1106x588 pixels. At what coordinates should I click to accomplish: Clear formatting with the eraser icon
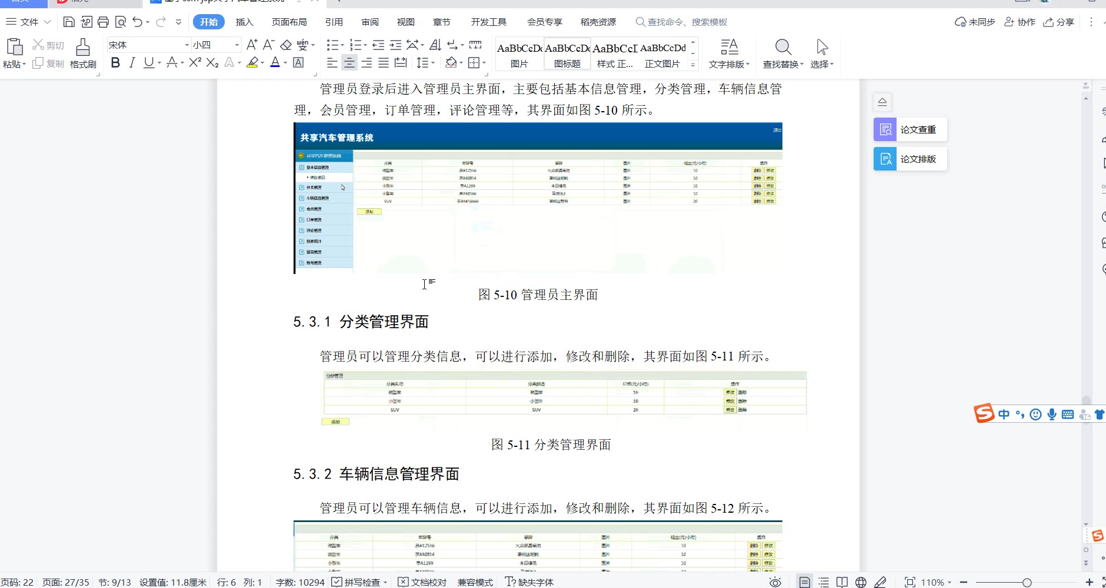click(286, 45)
